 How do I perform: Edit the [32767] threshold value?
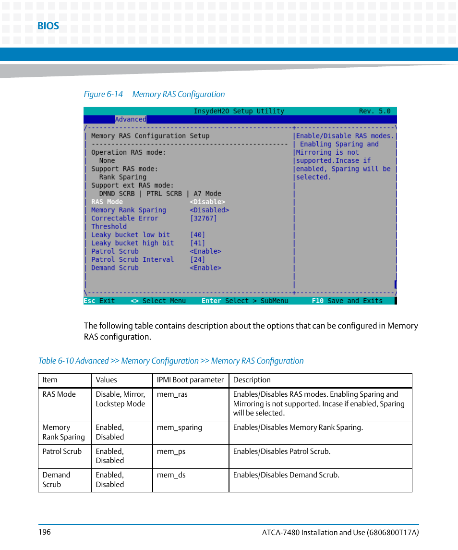[x=204, y=218]
